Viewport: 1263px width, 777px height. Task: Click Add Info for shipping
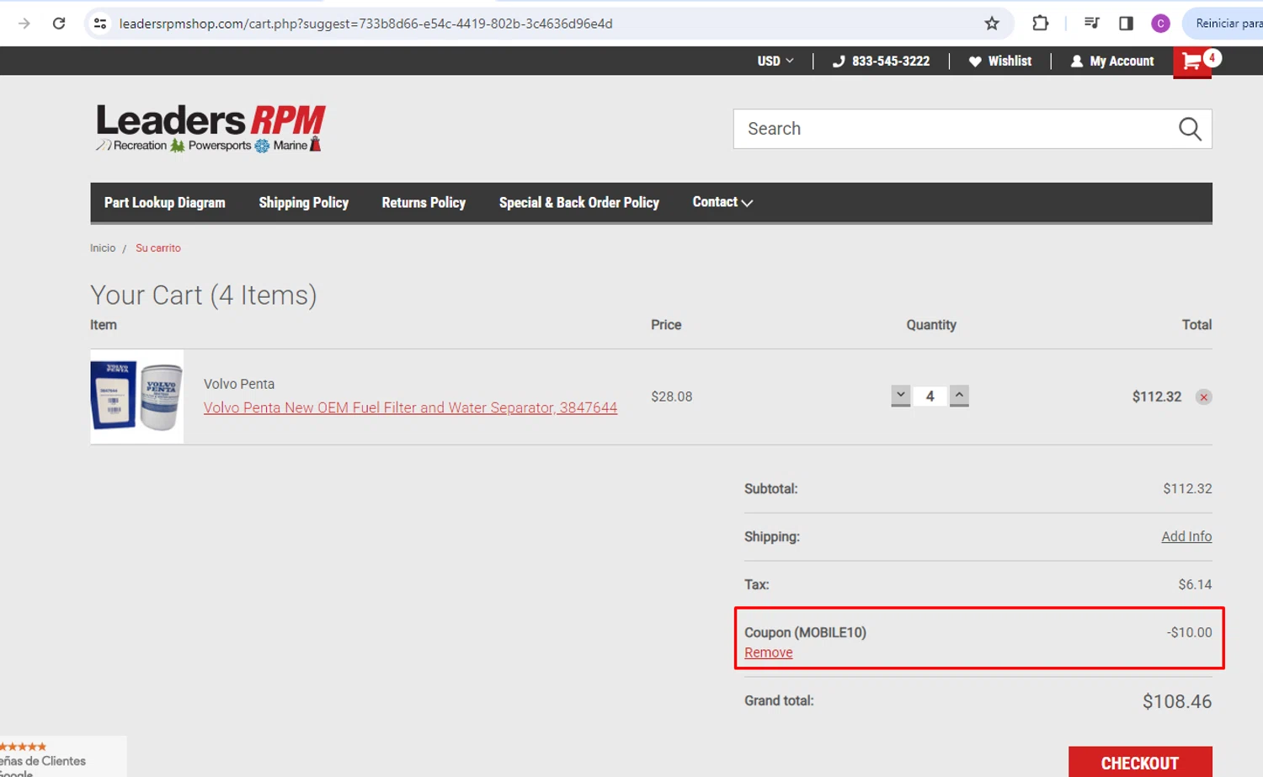(x=1186, y=536)
